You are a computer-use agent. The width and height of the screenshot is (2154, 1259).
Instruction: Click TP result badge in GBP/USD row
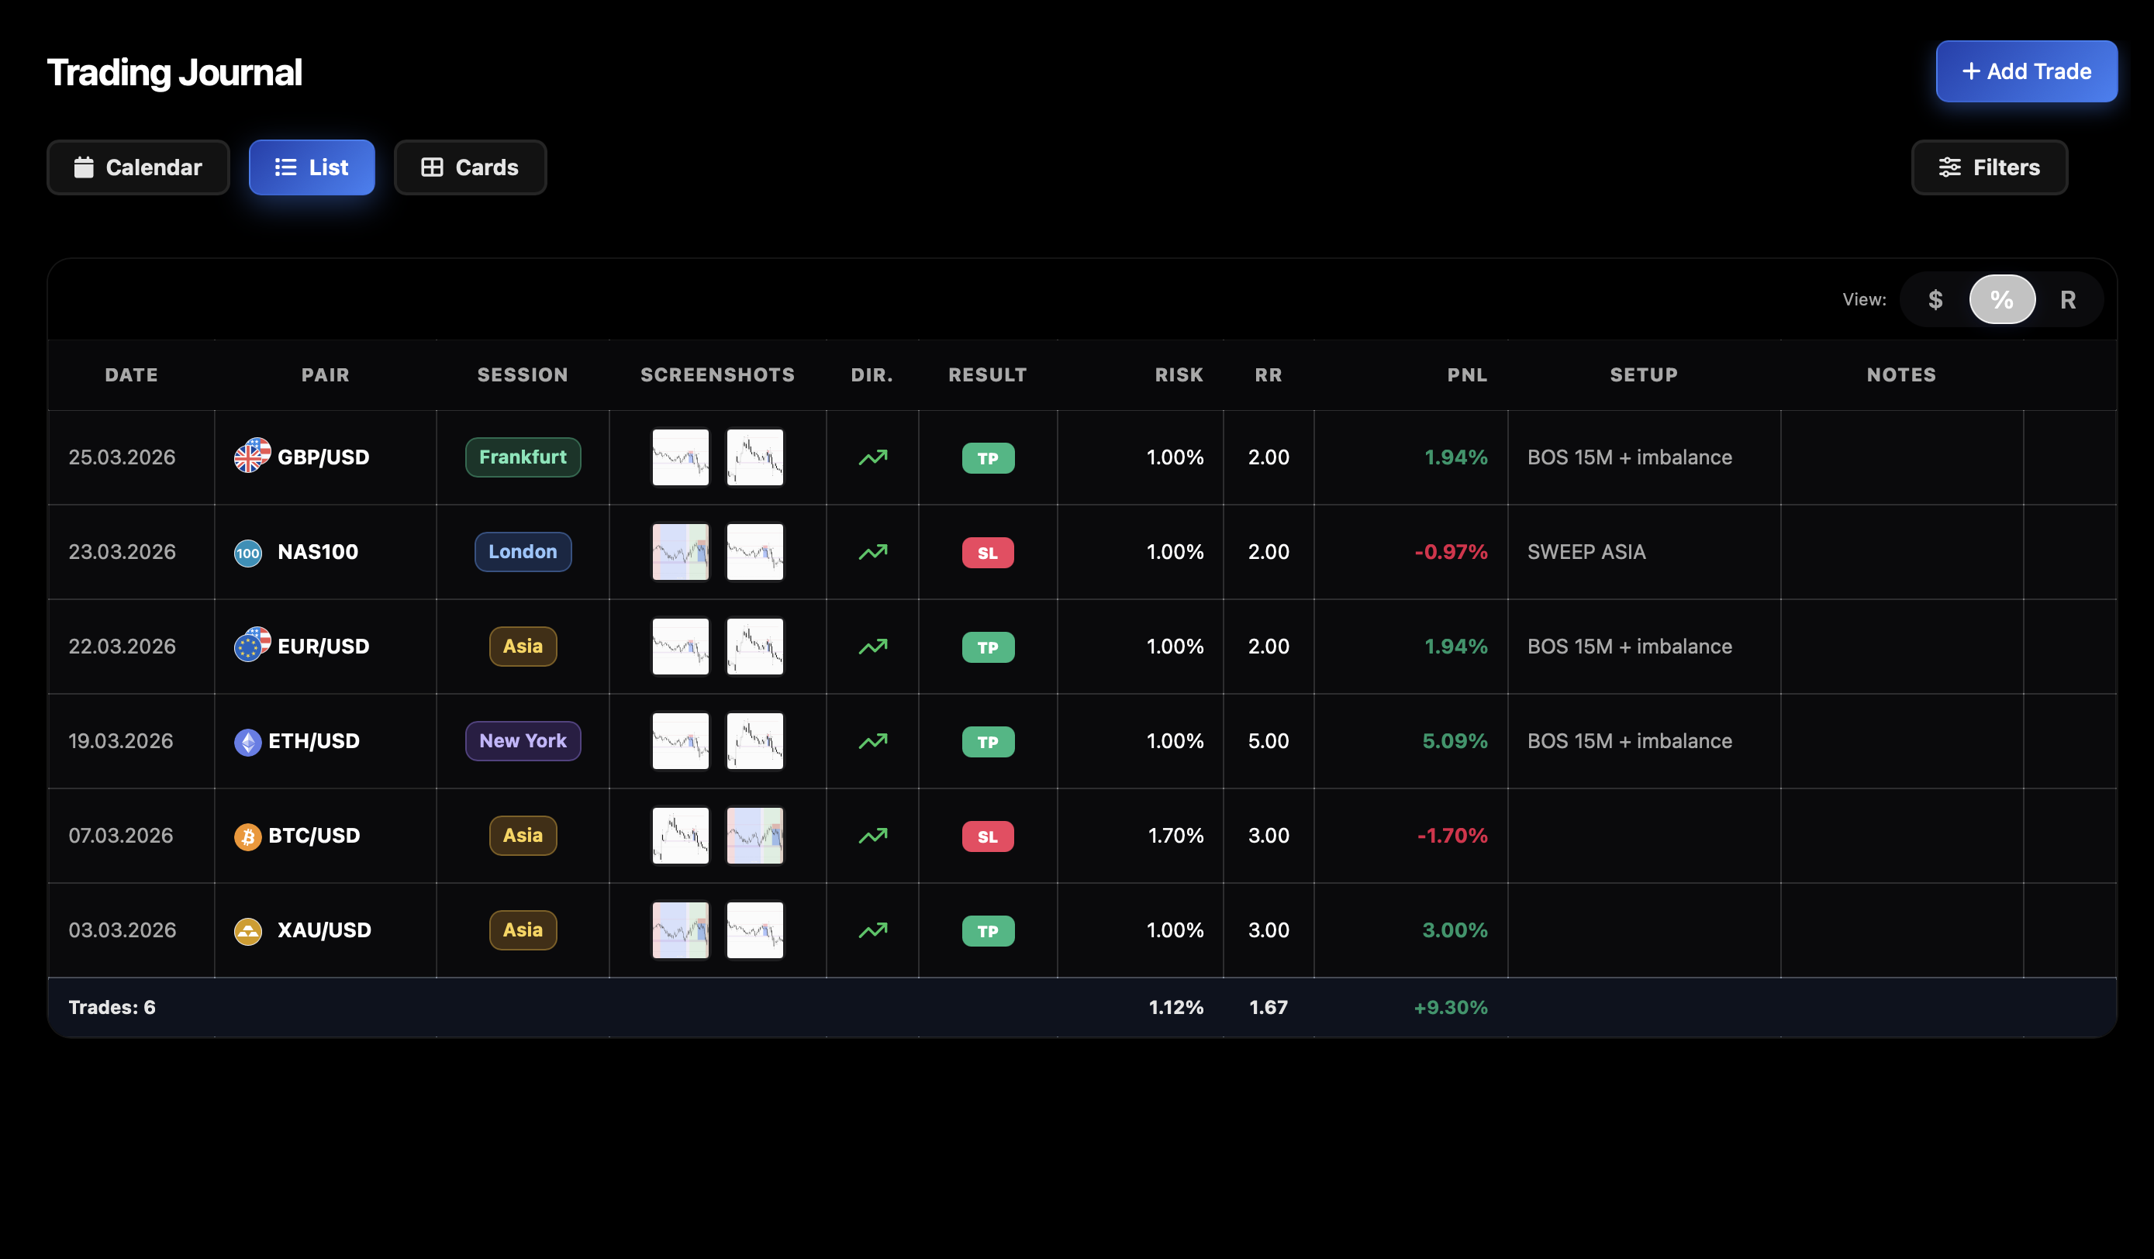(x=988, y=458)
